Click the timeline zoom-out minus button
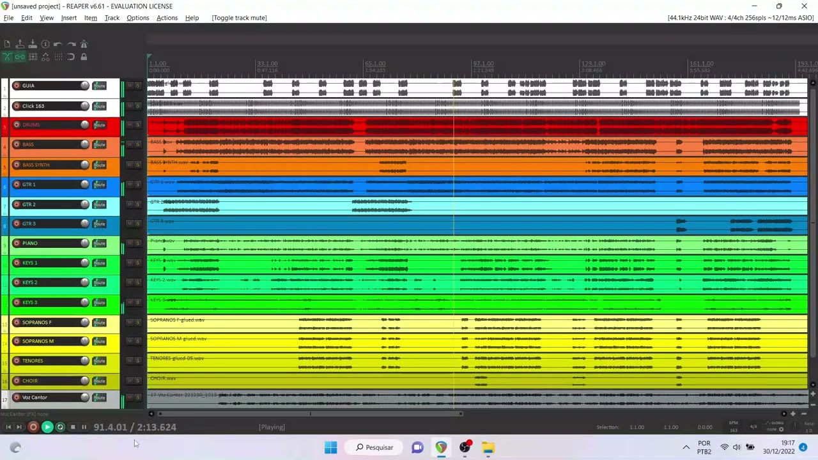 click(803, 413)
